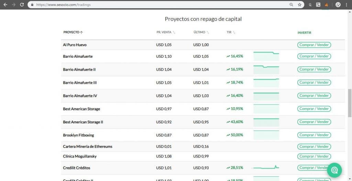This screenshot has height=181, width=352.
Task: Select the Barrio Almafuerte project name
Action: pyautogui.click(x=78, y=56)
